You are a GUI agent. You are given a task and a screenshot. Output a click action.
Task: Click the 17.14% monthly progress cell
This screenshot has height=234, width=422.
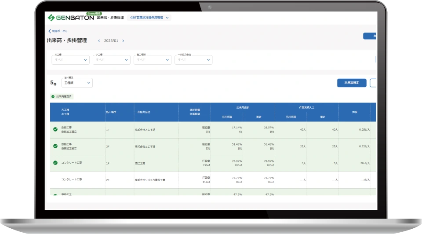[x=237, y=128]
